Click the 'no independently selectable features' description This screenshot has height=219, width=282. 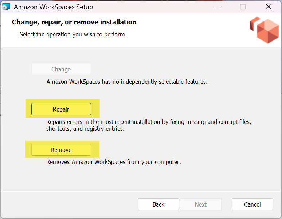pyautogui.click(x=127, y=82)
